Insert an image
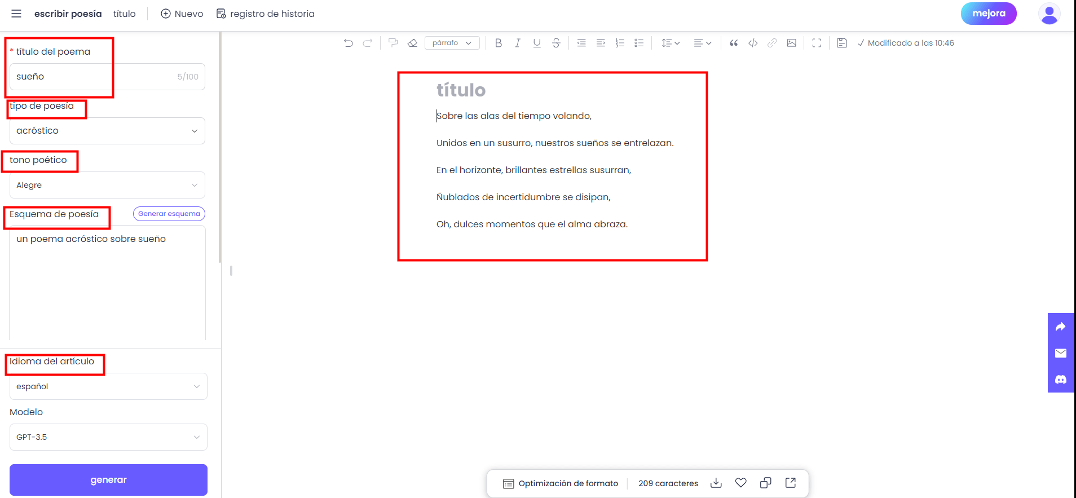 792,43
